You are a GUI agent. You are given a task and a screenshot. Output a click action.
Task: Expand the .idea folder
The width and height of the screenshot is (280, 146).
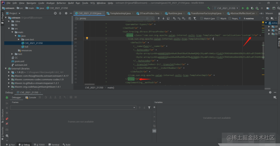point(9,21)
